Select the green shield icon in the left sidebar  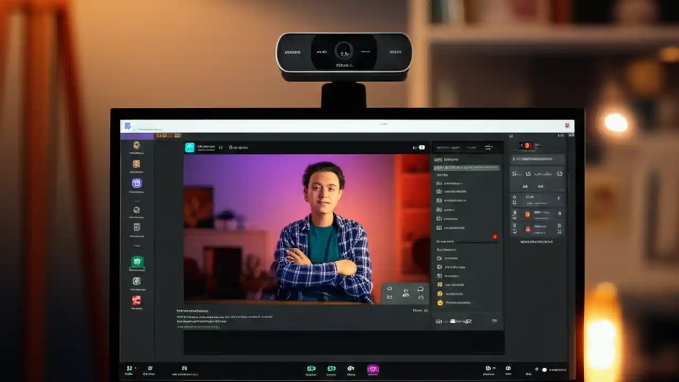[x=137, y=262]
